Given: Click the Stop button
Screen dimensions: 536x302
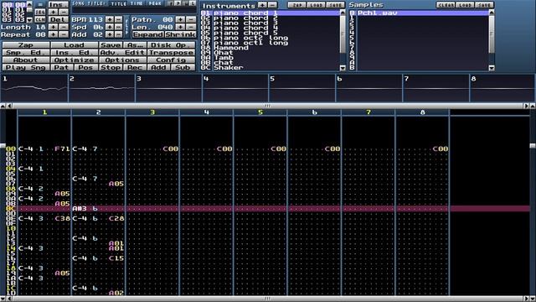Looking at the screenshot, I should 111,67.
